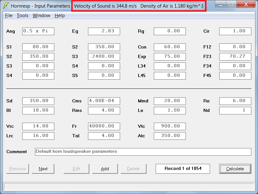Add a new record

pos(105,169)
